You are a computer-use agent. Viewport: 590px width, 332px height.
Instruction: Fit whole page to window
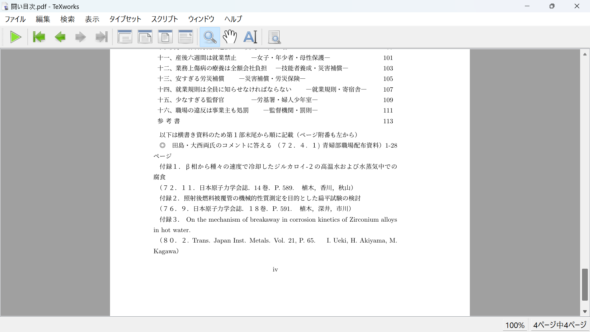pos(165,37)
